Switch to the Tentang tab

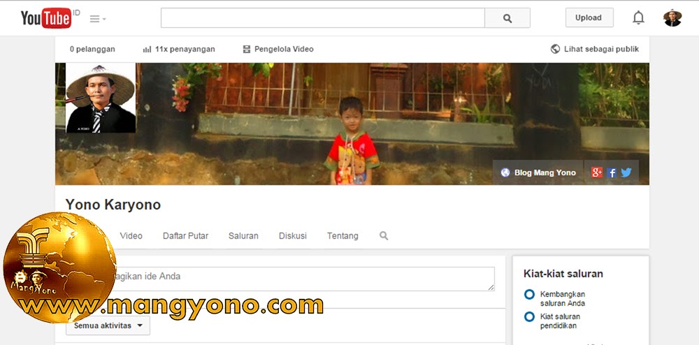coord(343,236)
